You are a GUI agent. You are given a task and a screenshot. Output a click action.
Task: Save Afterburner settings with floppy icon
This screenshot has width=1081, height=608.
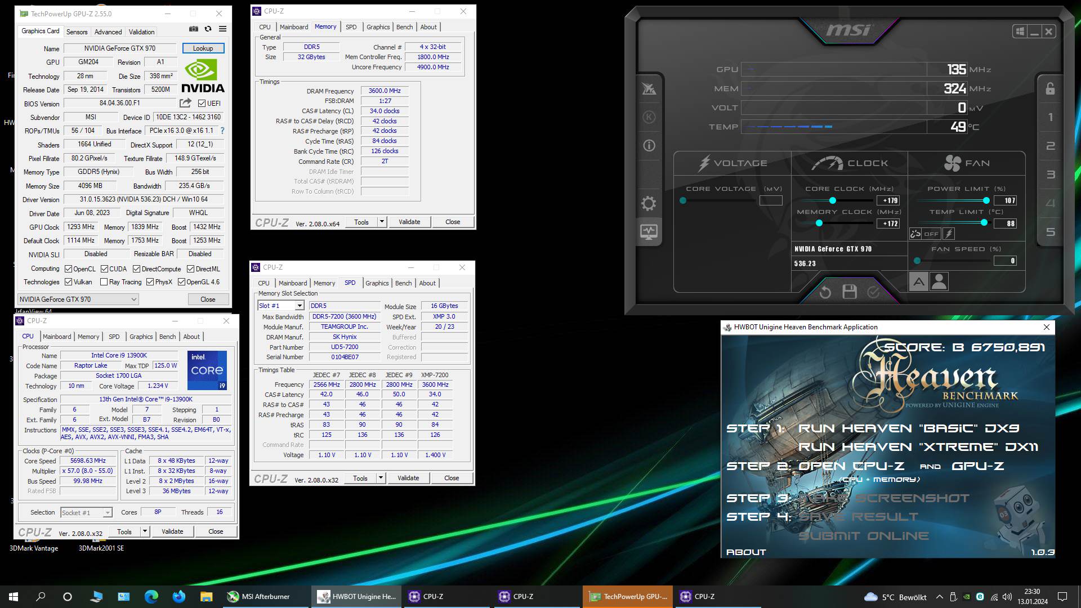click(x=850, y=292)
